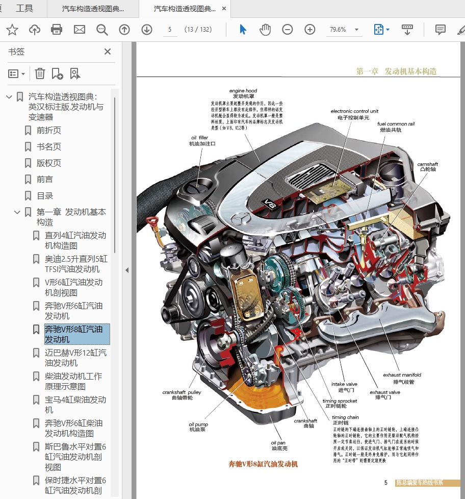Go to next page arrow
465x499 pixels.
(147, 30)
